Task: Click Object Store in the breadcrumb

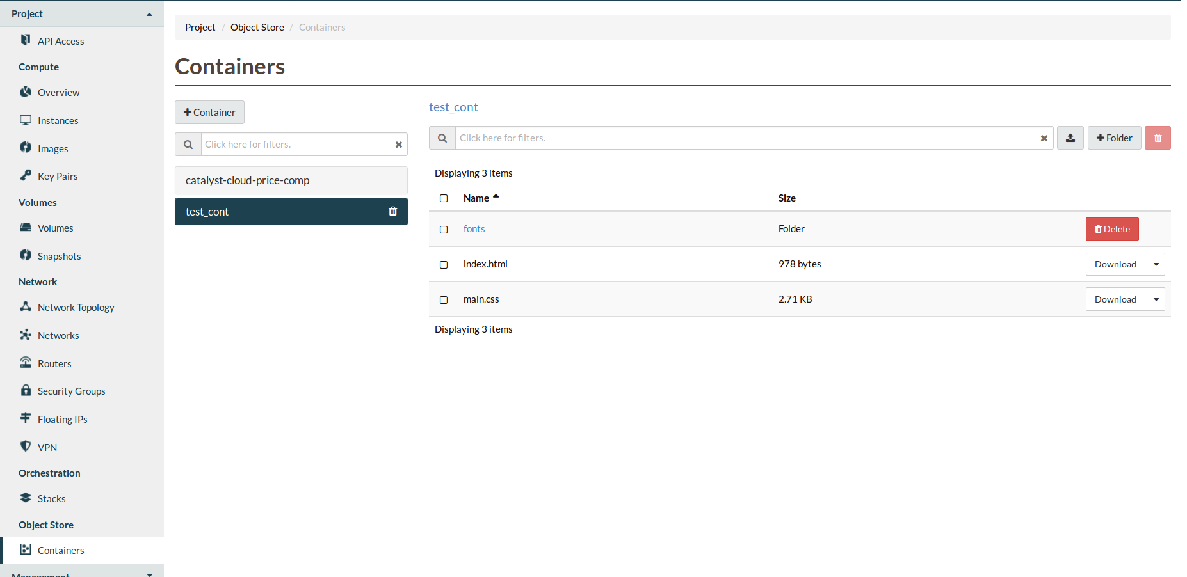Action: 257,27
